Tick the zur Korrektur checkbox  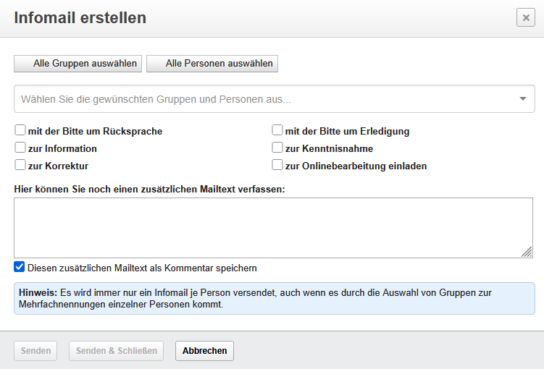20,166
